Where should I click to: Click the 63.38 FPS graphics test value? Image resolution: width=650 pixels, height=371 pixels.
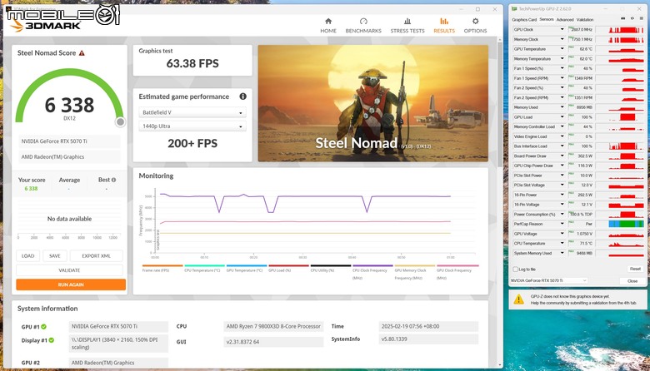pyautogui.click(x=192, y=64)
